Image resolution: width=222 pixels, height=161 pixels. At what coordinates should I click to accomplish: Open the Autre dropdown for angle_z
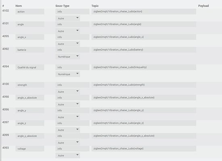point(68,130)
